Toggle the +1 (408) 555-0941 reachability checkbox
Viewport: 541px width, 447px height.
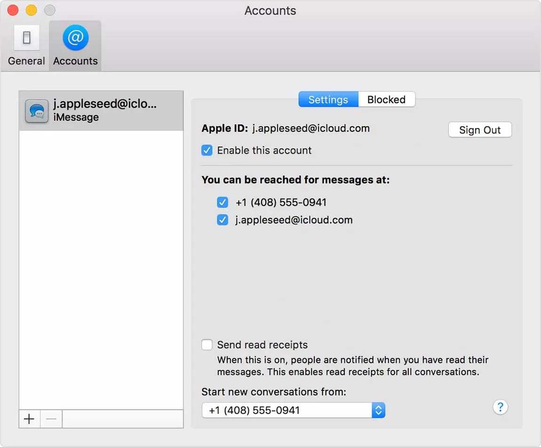click(x=223, y=202)
